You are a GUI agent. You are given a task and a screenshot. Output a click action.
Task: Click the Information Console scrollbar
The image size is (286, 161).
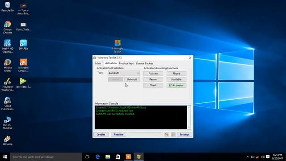point(189,117)
